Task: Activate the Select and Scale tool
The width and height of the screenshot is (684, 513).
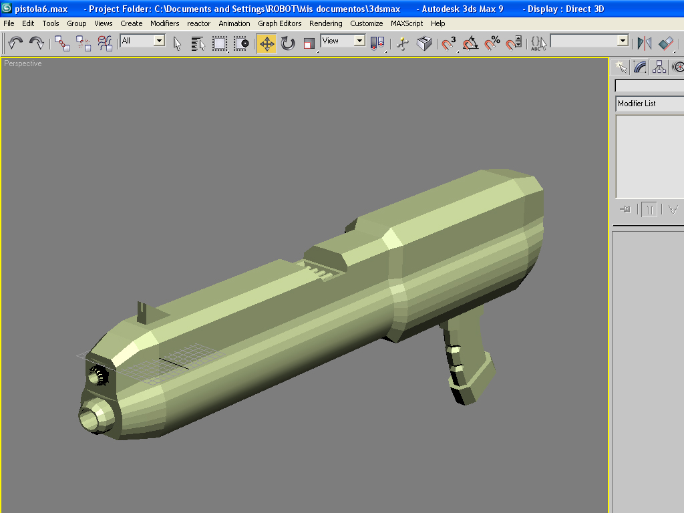Action: click(x=309, y=43)
